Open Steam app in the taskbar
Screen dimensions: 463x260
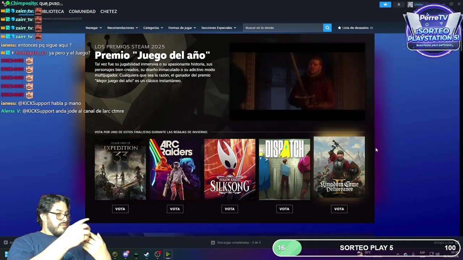pos(146,254)
